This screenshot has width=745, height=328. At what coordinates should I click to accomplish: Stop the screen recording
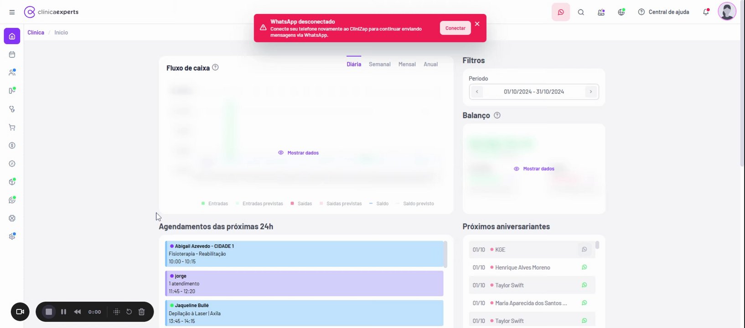49,312
